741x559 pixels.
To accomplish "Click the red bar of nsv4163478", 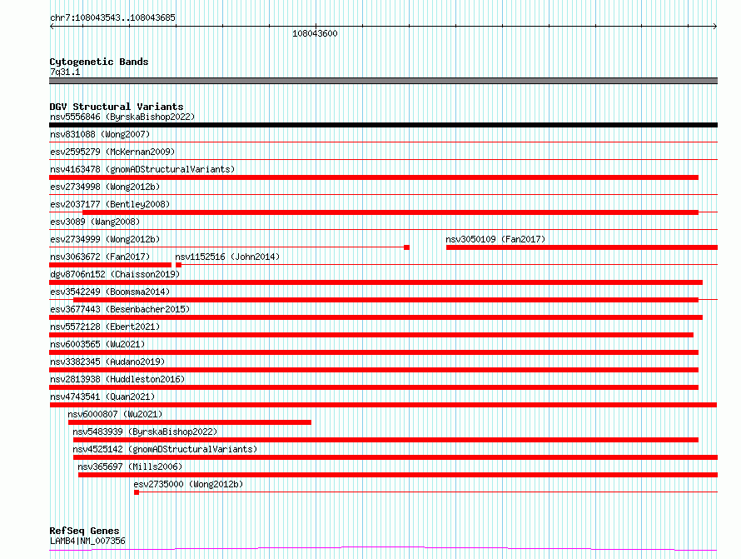I will click(x=374, y=177).
